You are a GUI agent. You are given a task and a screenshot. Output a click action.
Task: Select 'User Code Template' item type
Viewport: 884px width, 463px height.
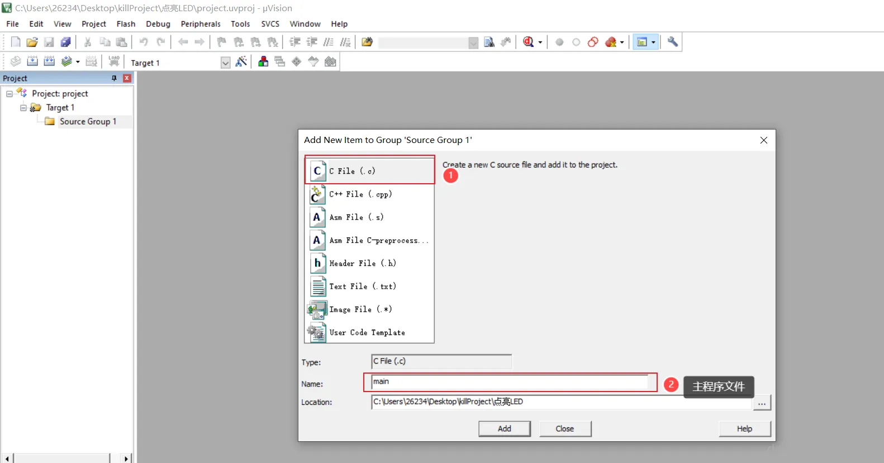[370, 332]
